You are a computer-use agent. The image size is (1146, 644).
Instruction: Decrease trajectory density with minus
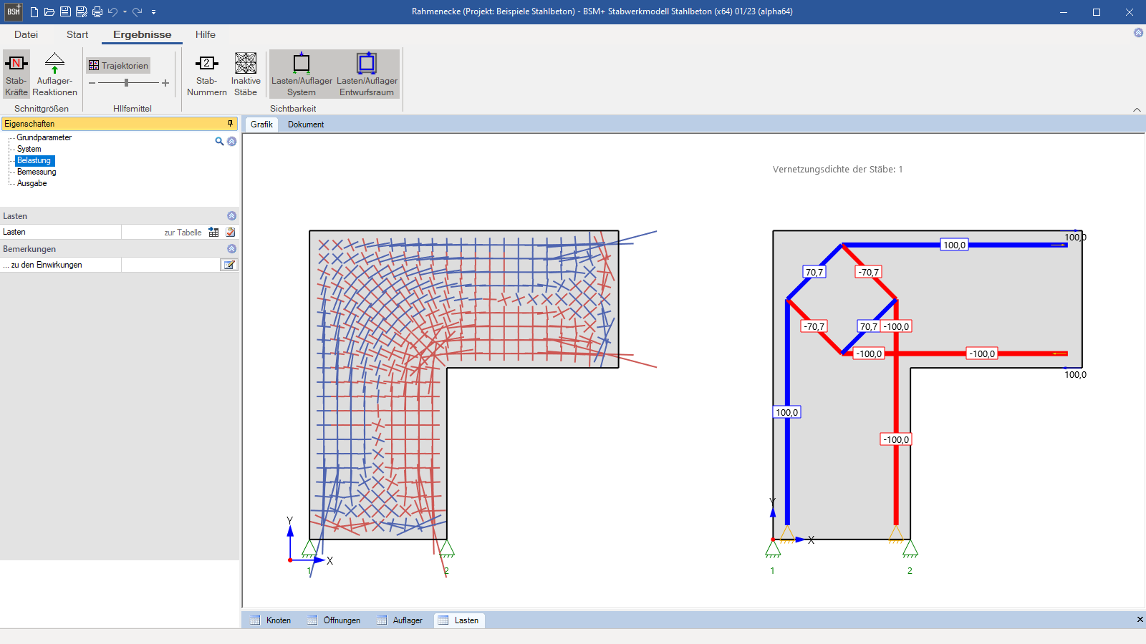point(92,83)
